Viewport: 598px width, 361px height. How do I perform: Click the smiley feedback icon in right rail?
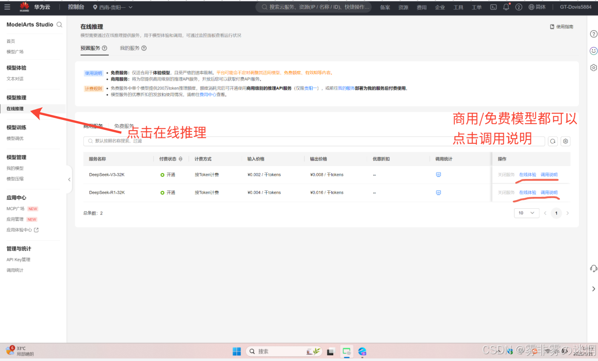(594, 51)
